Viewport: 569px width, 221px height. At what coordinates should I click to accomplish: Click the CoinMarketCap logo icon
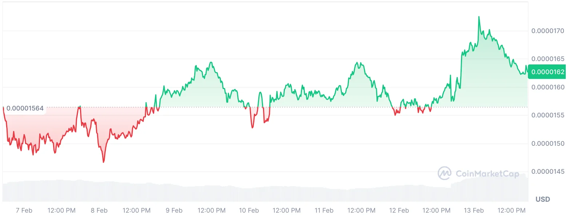click(445, 174)
